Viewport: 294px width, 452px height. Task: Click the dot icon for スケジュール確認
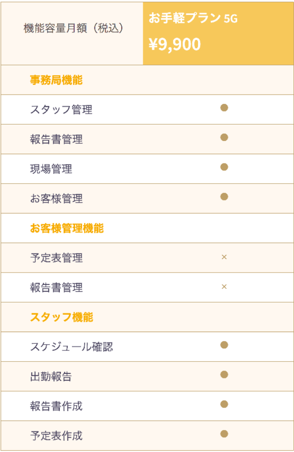tap(224, 345)
